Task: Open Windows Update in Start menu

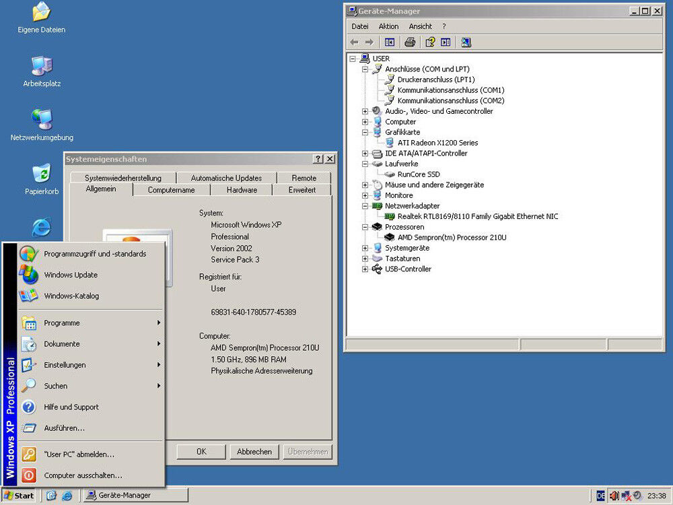Action: (x=91, y=275)
